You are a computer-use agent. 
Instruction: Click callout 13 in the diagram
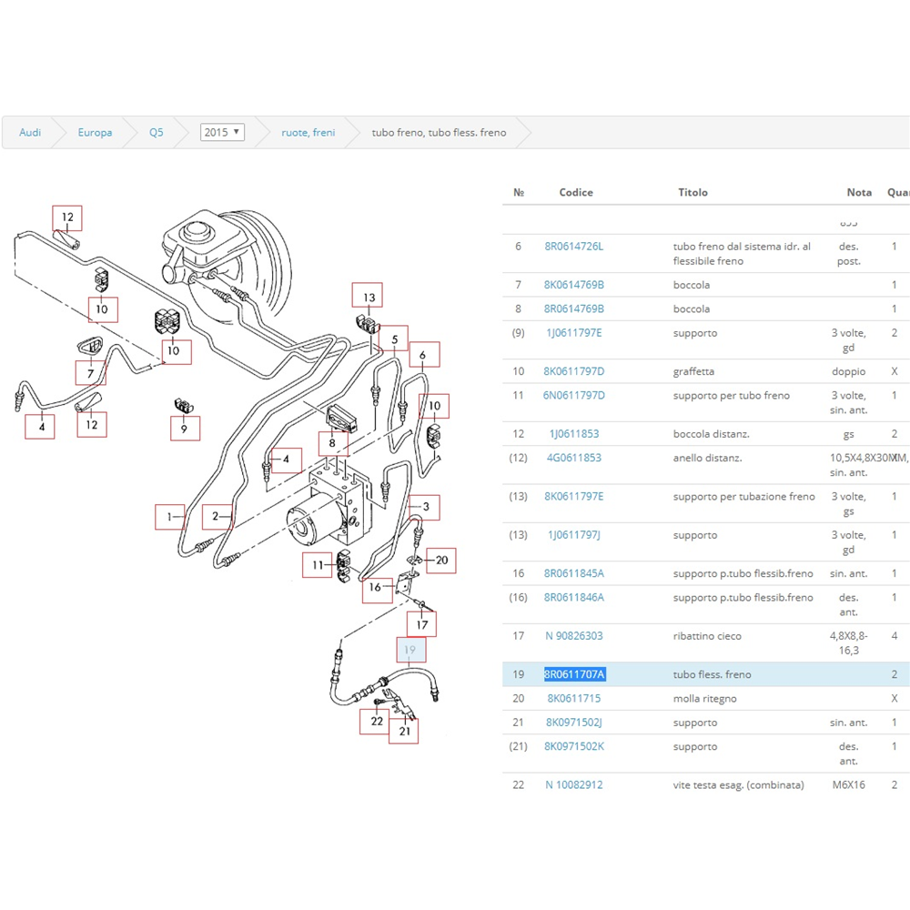pyautogui.click(x=369, y=298)
